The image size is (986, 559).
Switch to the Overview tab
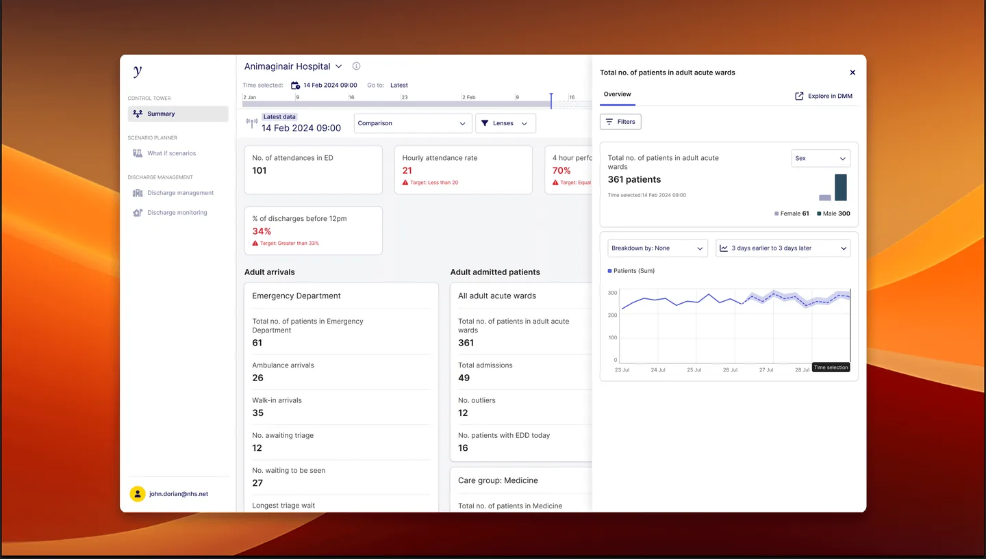click(x=618, y=94)
